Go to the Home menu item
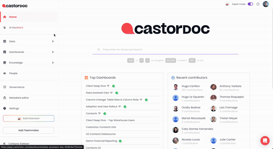 [29, 17]
